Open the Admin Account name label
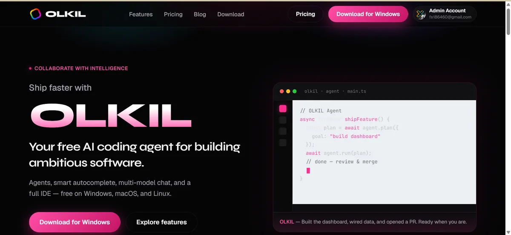This screenshot has height=235, width=511. pyautogui.click(x=447, y=11)
